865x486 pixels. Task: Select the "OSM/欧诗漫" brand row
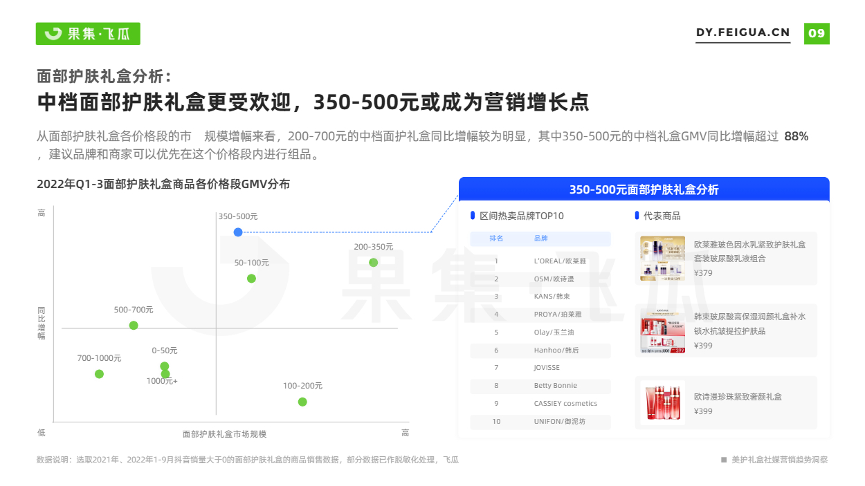540,279
